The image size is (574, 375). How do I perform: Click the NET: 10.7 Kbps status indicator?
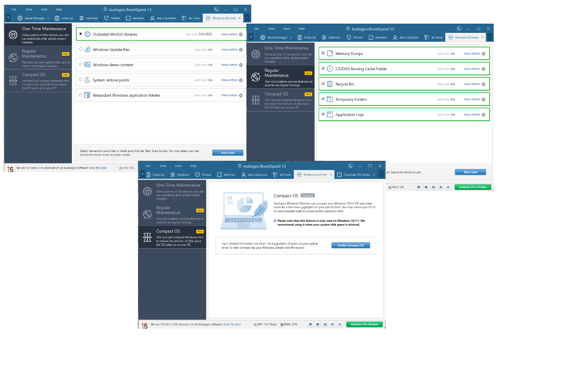(x=265, y=324)
